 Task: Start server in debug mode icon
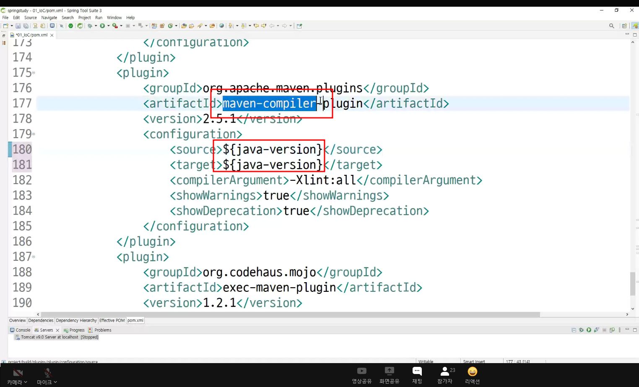(582, 330)
